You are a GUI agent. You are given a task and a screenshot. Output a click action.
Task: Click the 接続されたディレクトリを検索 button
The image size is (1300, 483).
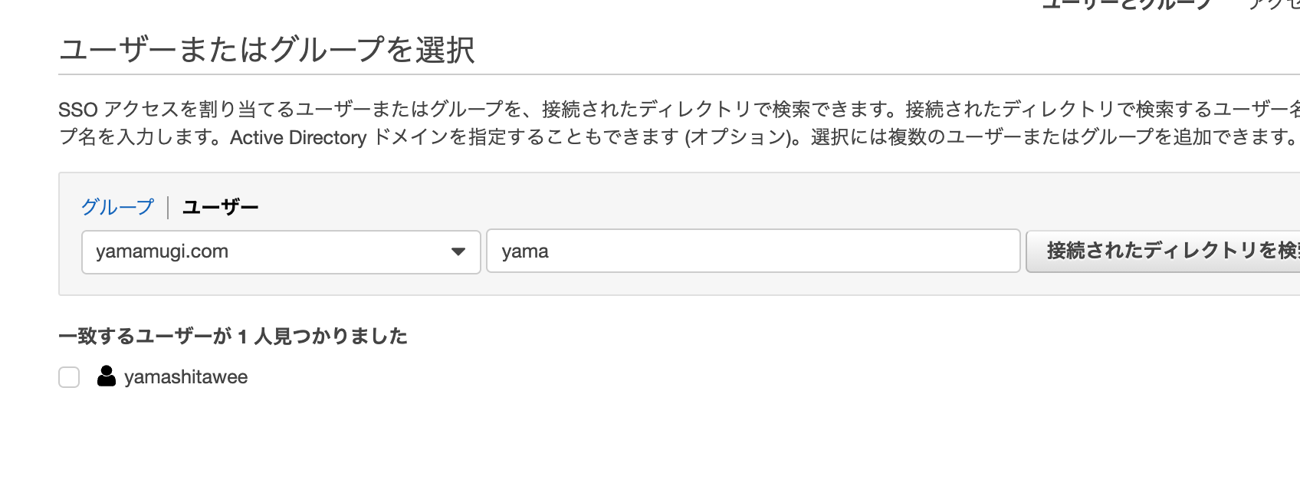[1163, 251]
